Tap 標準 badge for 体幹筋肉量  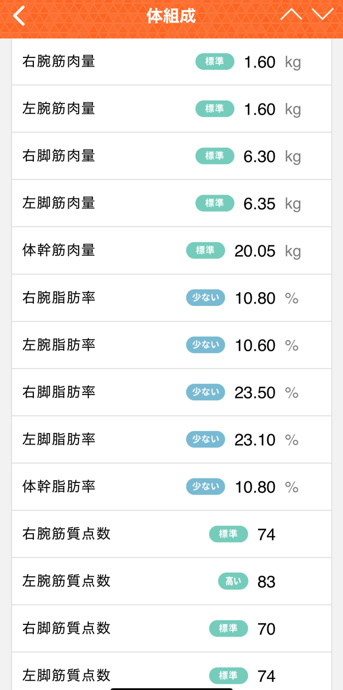coord(205,250)
